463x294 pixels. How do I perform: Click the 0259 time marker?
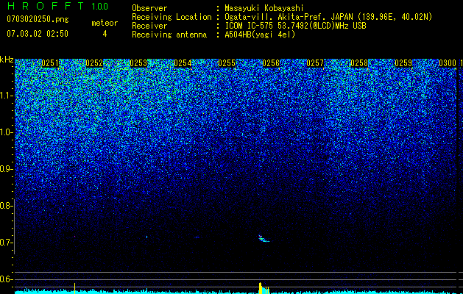point(403,63)
